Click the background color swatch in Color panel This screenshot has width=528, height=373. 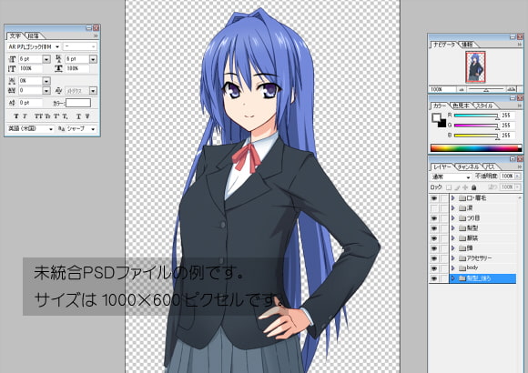(x=442, y=123)
